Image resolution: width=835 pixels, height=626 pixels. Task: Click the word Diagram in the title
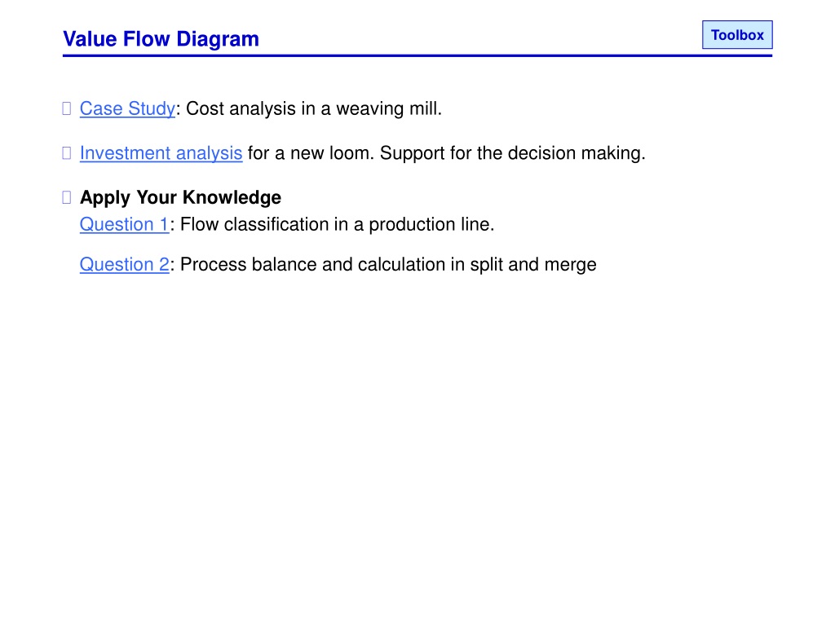coord(218,39)
